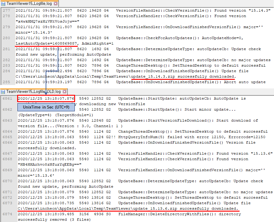The height and width of the screenshot is (222, 274).
Task: Click line number 6874 in margin
Action: [8, 214]
